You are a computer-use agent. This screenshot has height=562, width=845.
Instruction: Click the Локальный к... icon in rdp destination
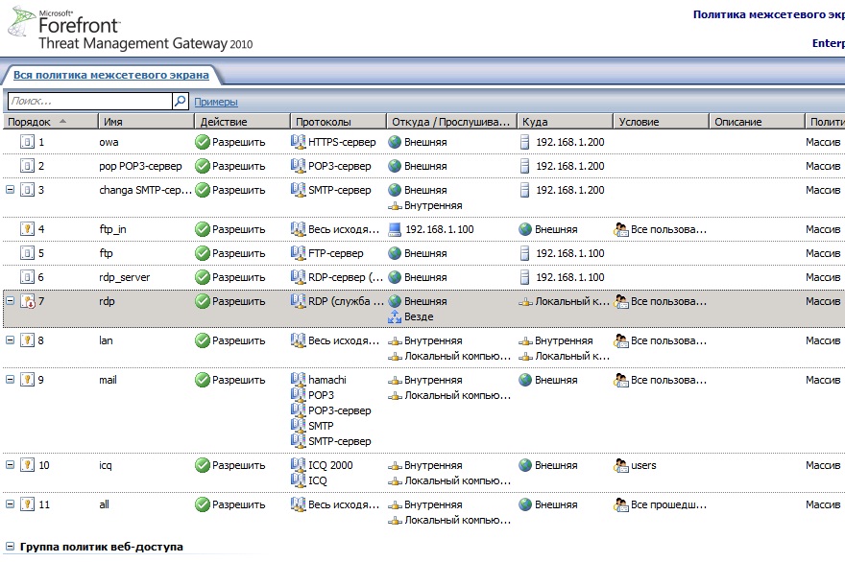tap(525, 302)
